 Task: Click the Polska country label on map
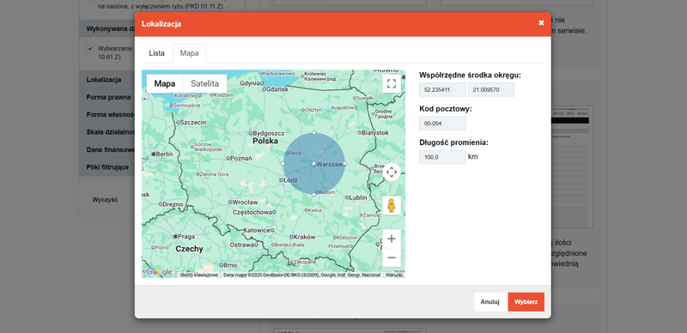(x=265, y=141)
